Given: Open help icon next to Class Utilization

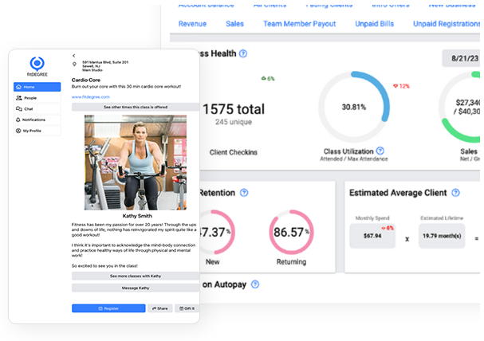Looking at the screenshot, I should point(380,151).
